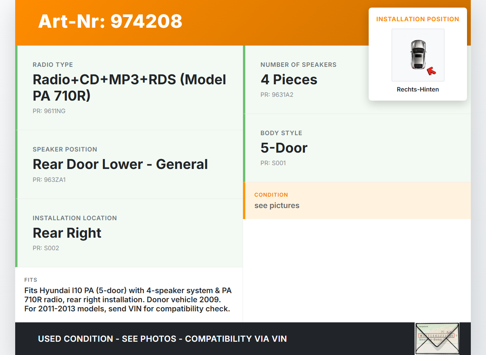Click the PR: S002 code
The width and height of the screenshot is (486, 355).
pyautogui.click(x=46, y=248)
